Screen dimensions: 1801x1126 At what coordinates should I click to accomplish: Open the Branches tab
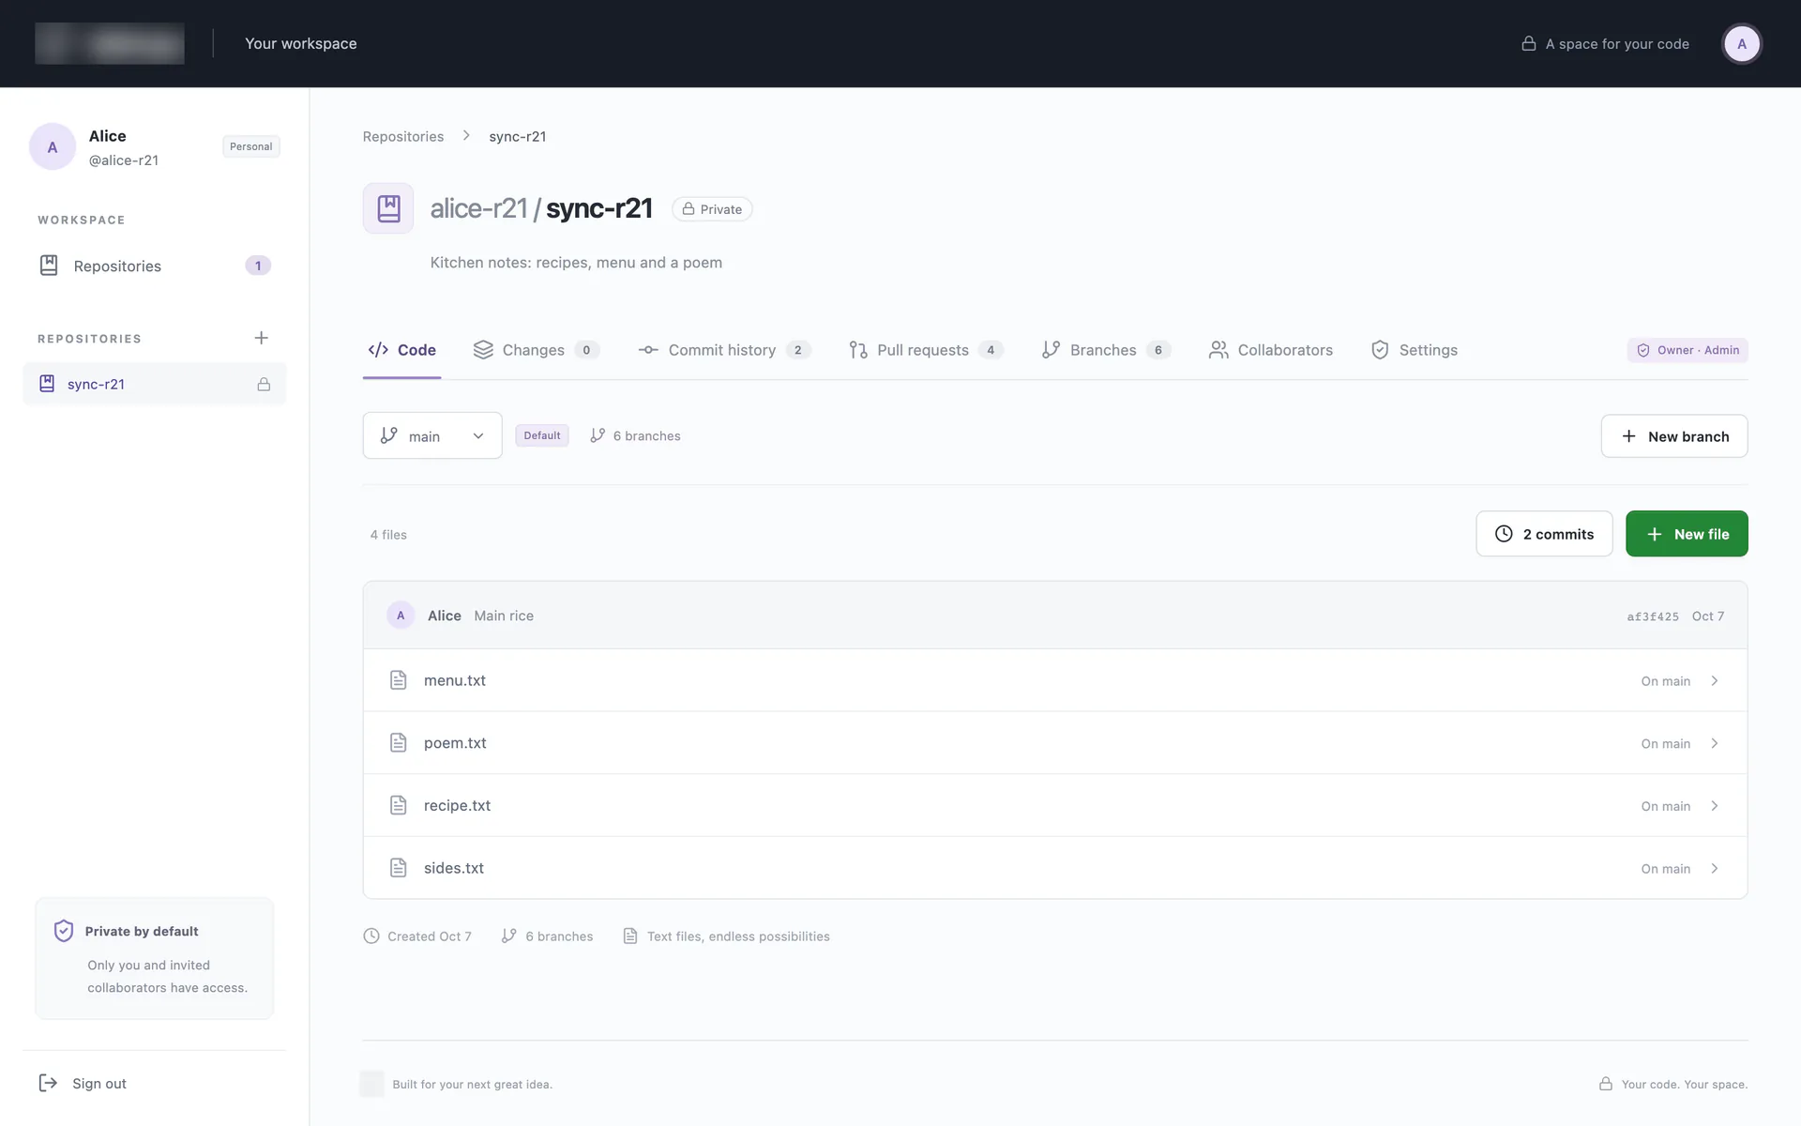tap(1106, 350)
